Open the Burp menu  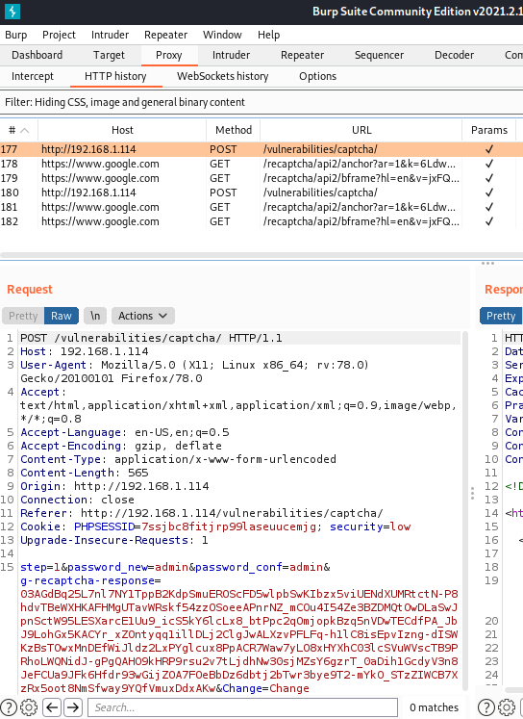[16, 35]
